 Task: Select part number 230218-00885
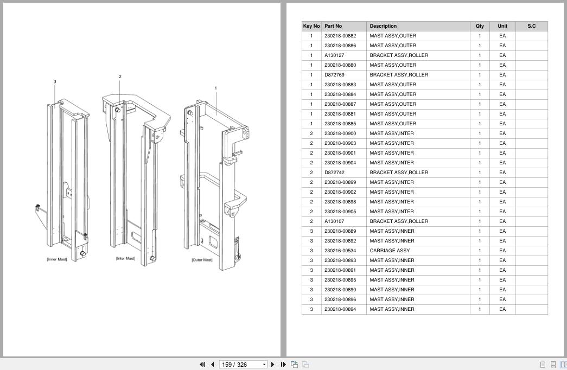(x=340, y=124)
